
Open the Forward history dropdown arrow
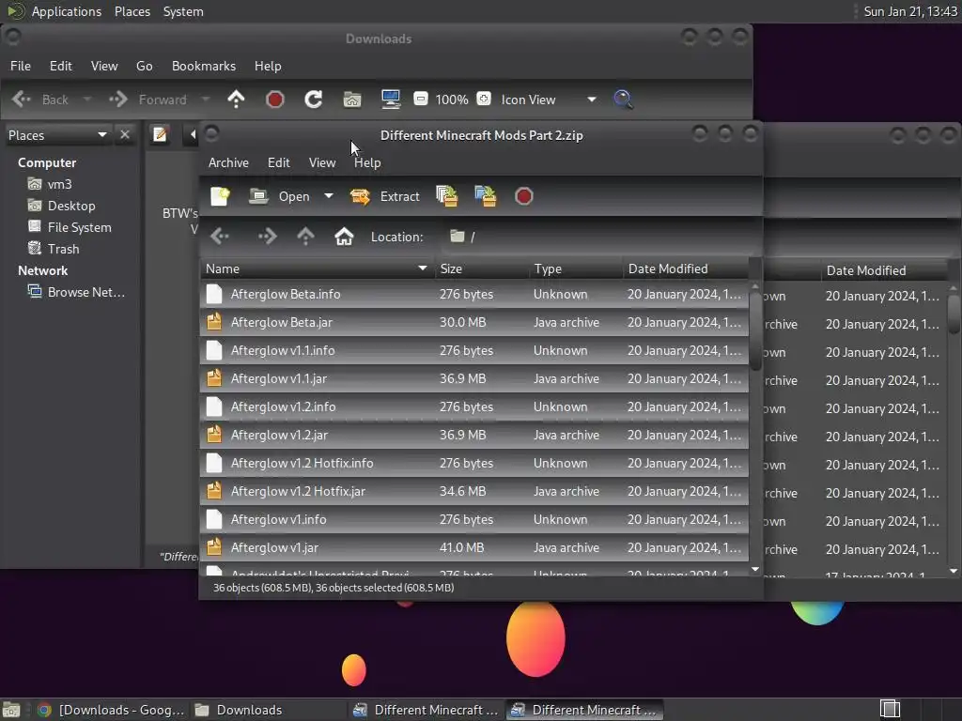click(x=206, y=100)
